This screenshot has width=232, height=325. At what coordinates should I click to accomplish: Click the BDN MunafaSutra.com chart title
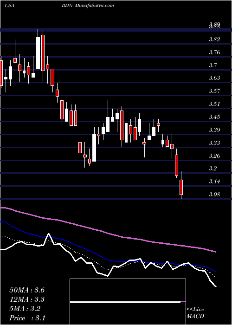point(88,6)
